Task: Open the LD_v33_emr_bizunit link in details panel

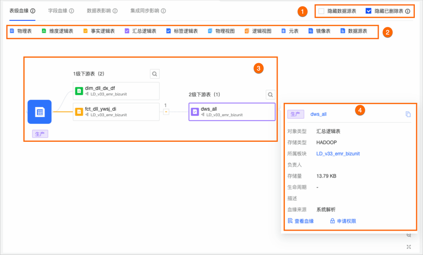Action: click(338, 154)
